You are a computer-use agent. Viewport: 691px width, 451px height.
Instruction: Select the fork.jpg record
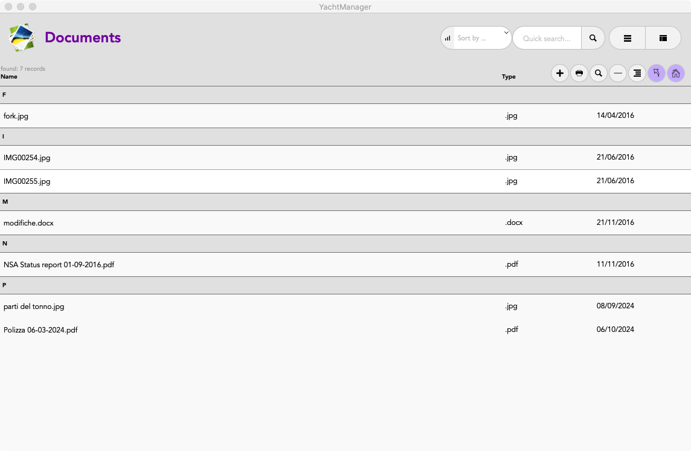[x=16, y=116]
